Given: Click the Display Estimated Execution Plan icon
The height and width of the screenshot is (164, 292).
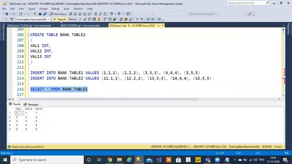Looking at the screenshot, I should [89, 19].
